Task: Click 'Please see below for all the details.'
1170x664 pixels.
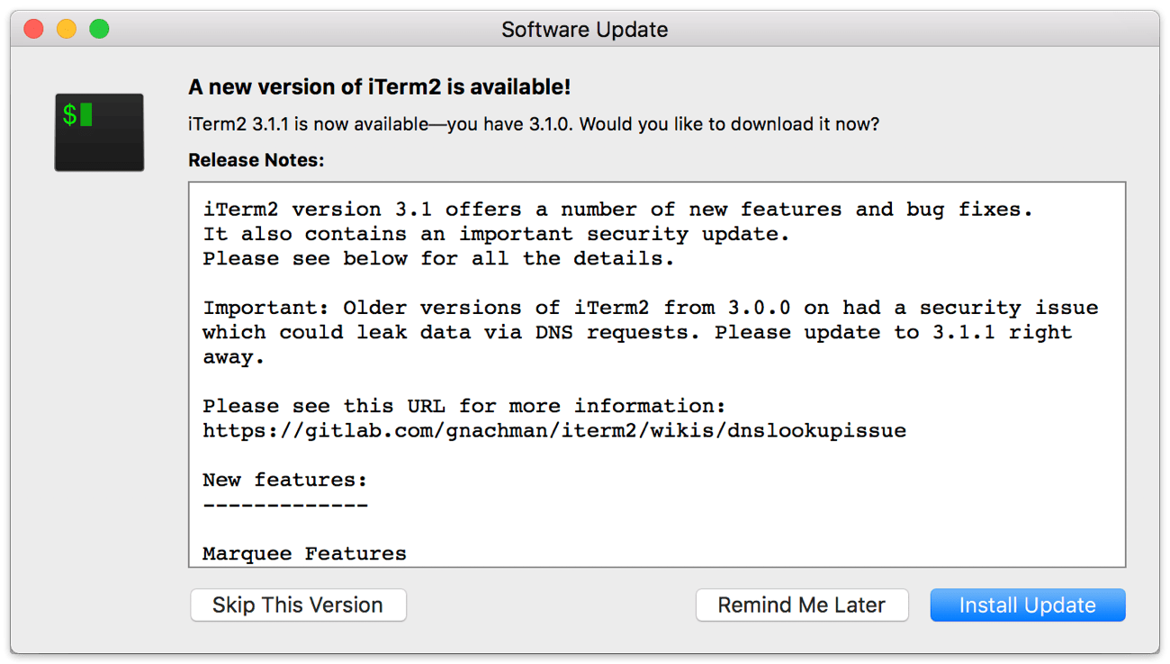Action: pyautogui.click(x=438, y=259)
